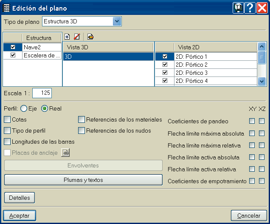Toggle Longitudes de las barras checkbox
Viewport: 270px width, 224px height.
pos(7,142)
